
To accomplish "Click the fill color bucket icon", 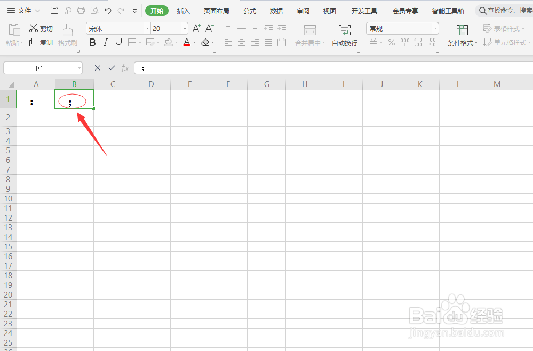I will 169,43.
